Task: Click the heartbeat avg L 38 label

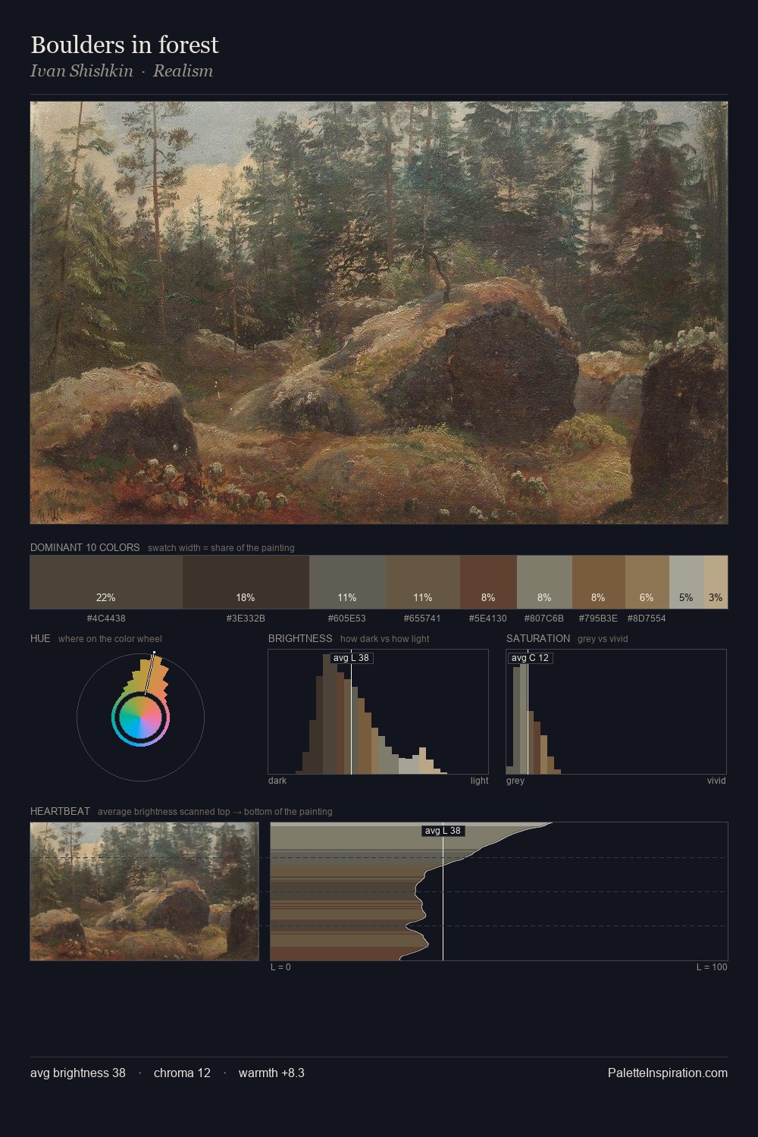Action: click(x=443, y=831)
